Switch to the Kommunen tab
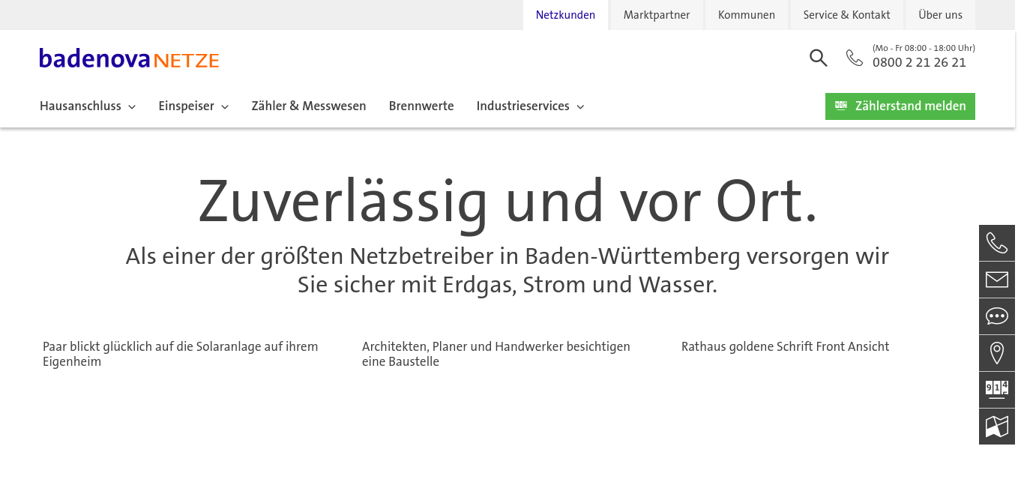Viewport: 1024px width, 488px height. [x=747, y=15]
